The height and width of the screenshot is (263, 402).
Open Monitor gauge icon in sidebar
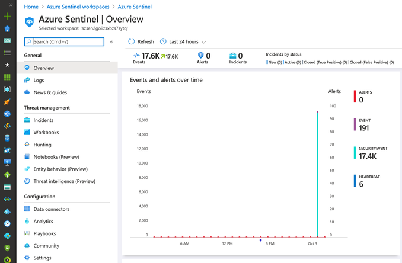point(7,223)
